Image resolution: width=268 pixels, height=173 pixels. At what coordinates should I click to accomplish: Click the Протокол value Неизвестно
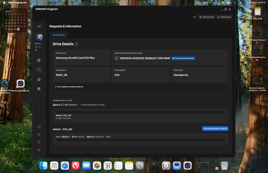tap(181, 75)
